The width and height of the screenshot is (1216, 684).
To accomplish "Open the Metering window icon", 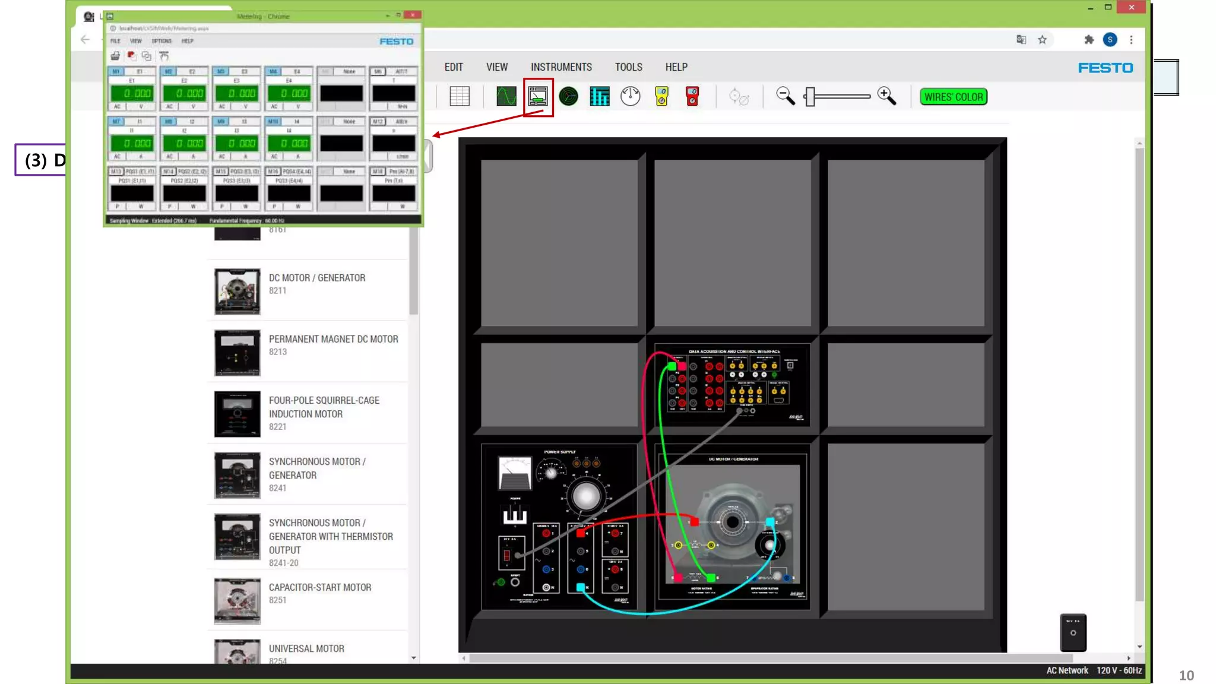I will pos(538,97).
